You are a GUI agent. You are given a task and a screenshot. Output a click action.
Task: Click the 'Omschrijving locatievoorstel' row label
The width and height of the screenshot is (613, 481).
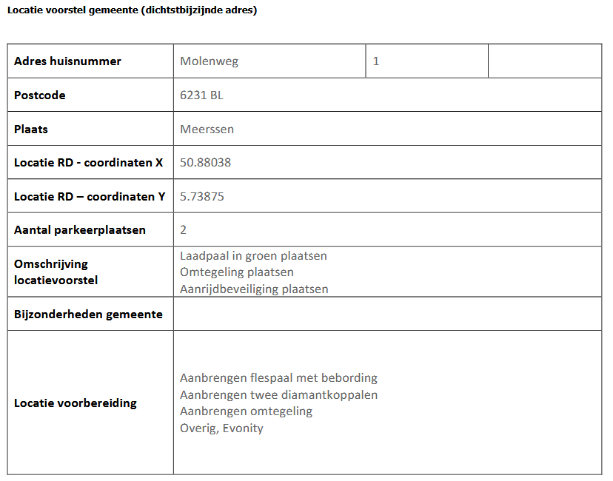pyautogui.click(x=56, y=272)
